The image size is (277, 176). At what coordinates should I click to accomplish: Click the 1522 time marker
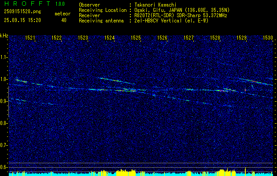(56, 38)
